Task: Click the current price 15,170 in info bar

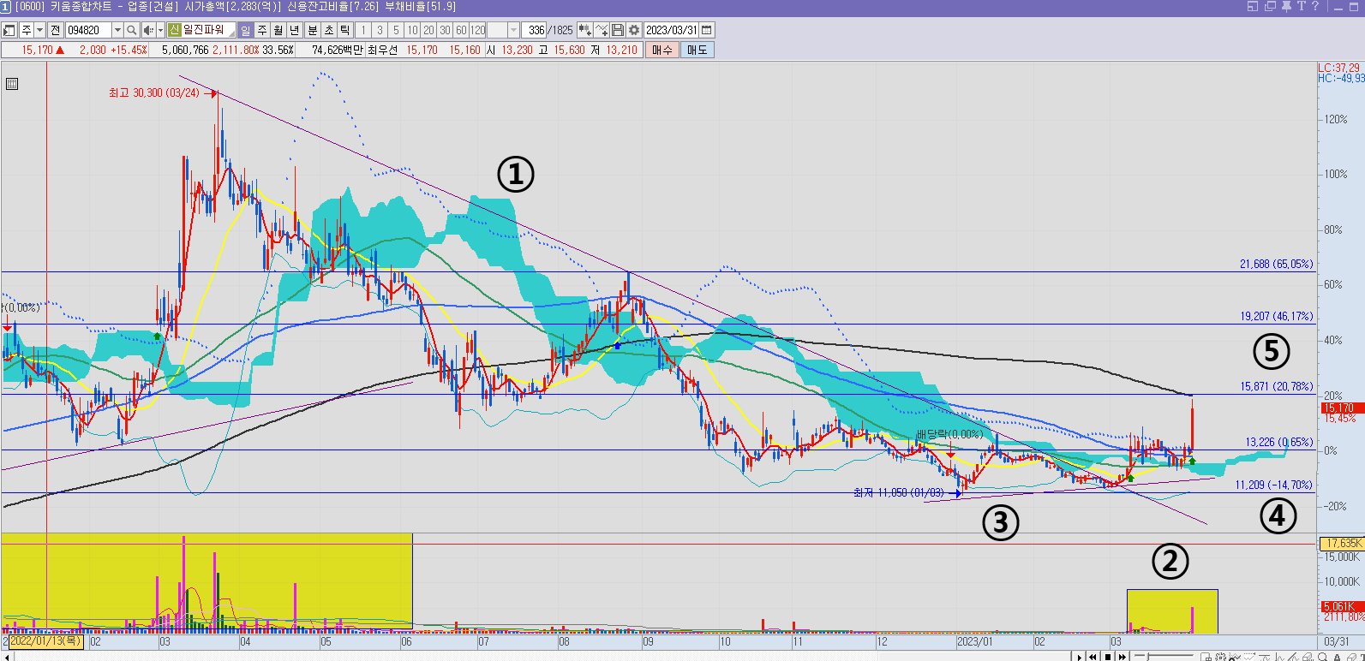Action: (x=38, y=50)
